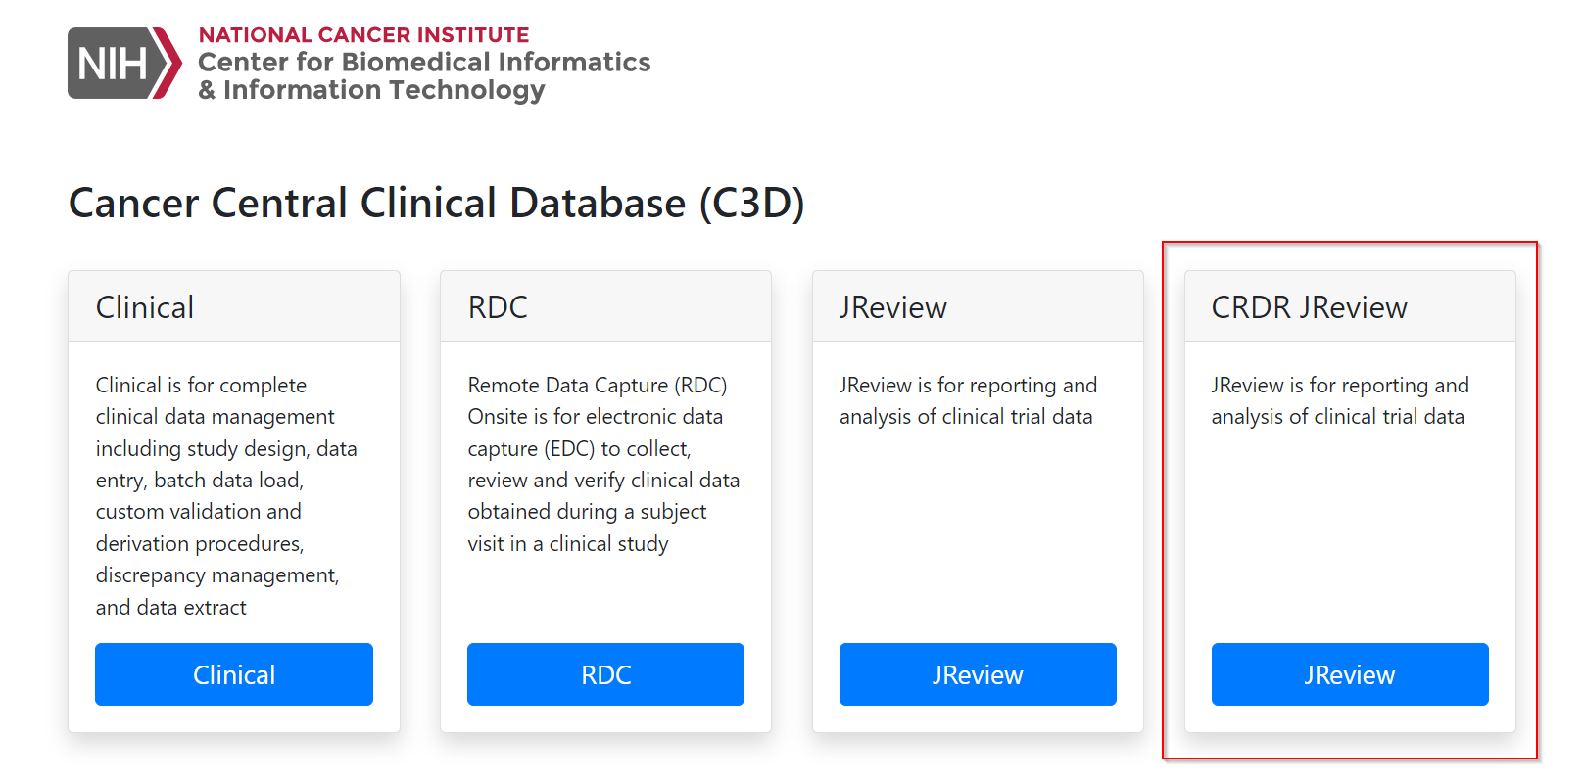Click the National Cancer Institute title text
The image size is (1584, 781).
(x=363, y=35)
